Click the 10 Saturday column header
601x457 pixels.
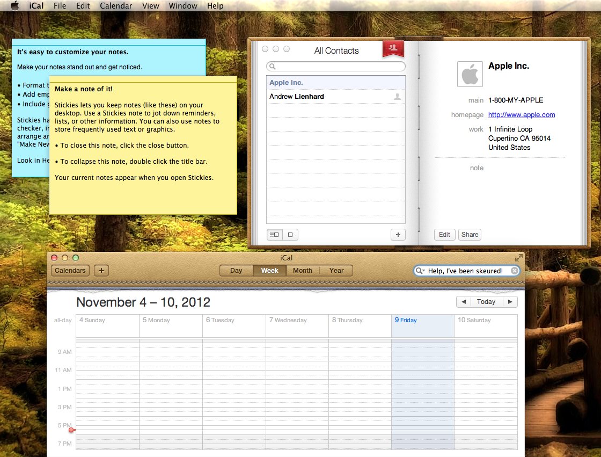[474, 320]
